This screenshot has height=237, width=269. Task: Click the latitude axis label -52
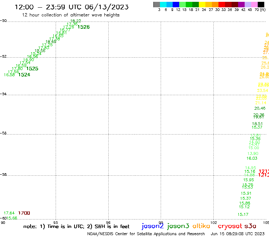3,57
